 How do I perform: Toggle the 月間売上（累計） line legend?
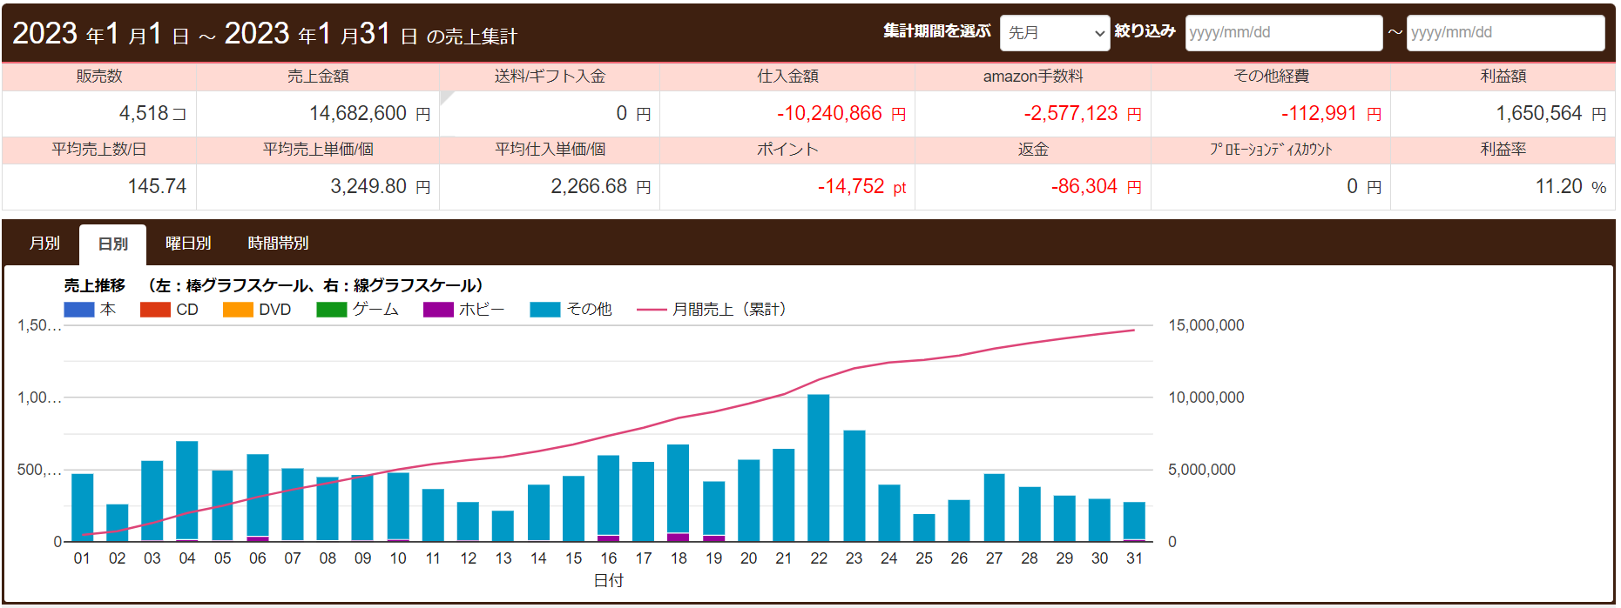point(652,310)
